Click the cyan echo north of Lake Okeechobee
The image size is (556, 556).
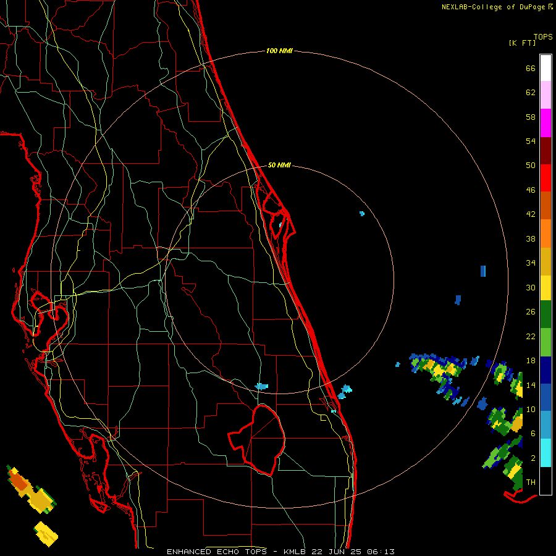(x=261, y=386)
